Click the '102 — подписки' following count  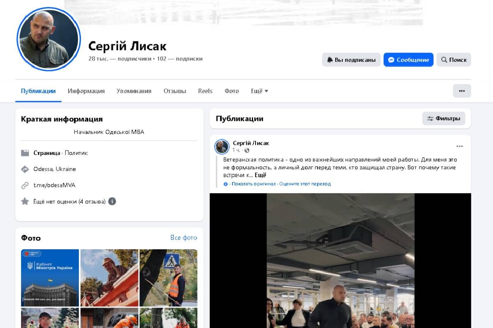[180, 59]
